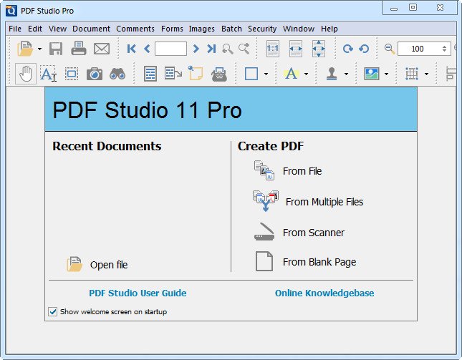The height and width of the screenshot is (360, 462).
Task: Open the Help menu
Action: click(x=329, y=29)
